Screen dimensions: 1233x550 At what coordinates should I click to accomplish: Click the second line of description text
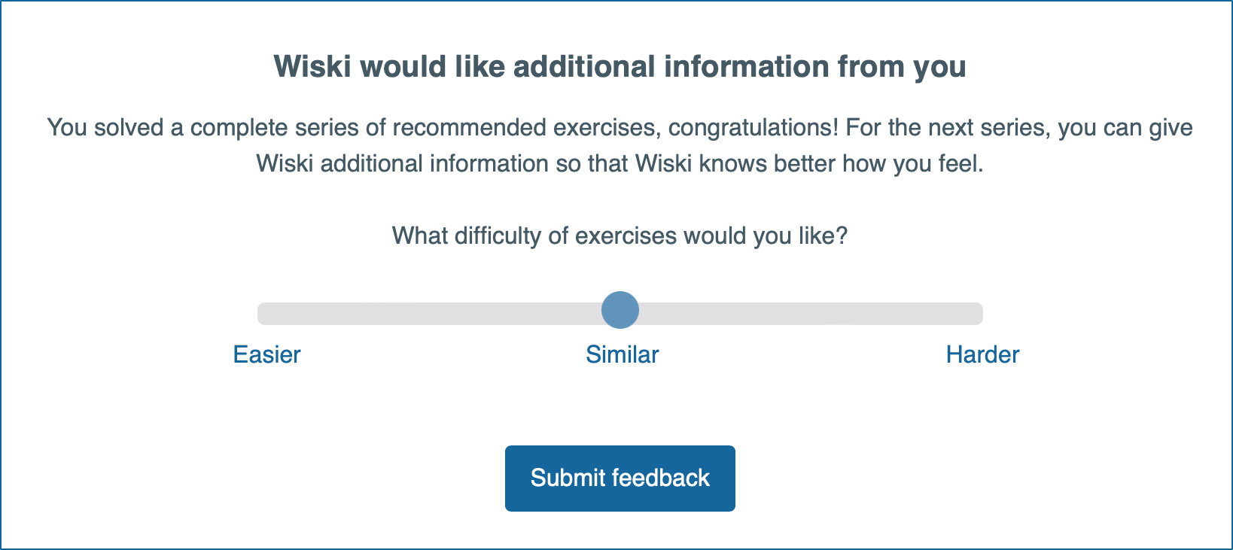[x=620, y=164]
